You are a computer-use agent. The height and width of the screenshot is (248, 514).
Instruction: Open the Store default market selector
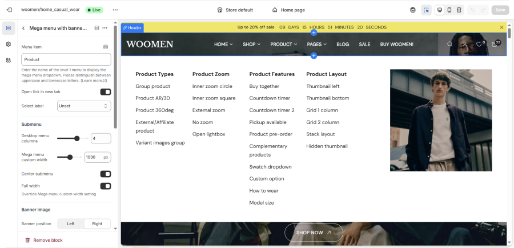coord(235,10)
